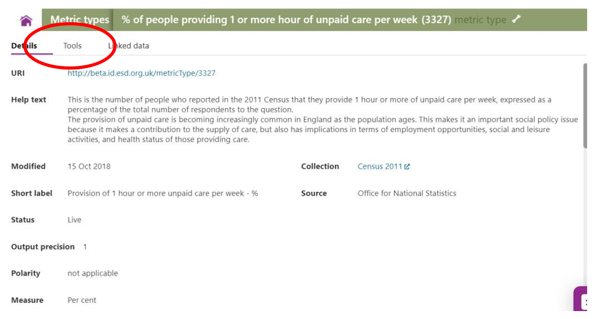The height and width of the screenshot is (319, 594).
Task: Click the wrench icon beside metric type
Action: point(516,19)
